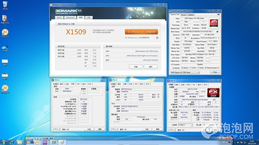This screenshot has width=259, height=145.
Task: Click the 负载 load button in 3DMark
Action: (136, 67)
